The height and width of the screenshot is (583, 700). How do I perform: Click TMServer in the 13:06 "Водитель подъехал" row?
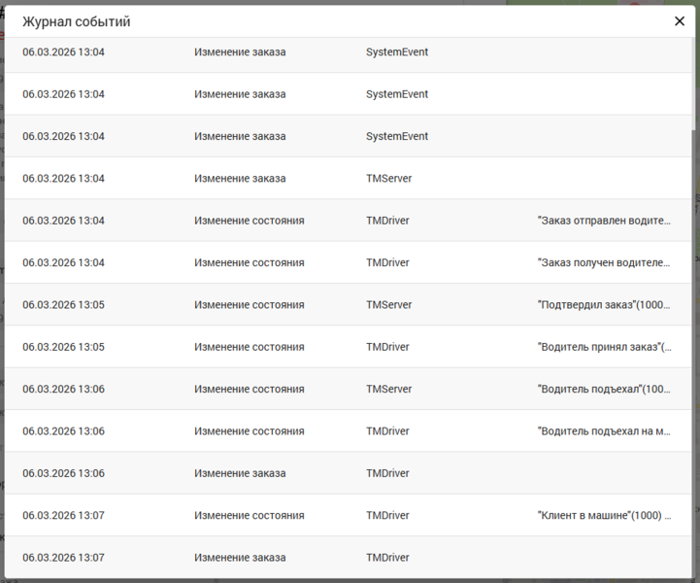click(x=388, y=389)
